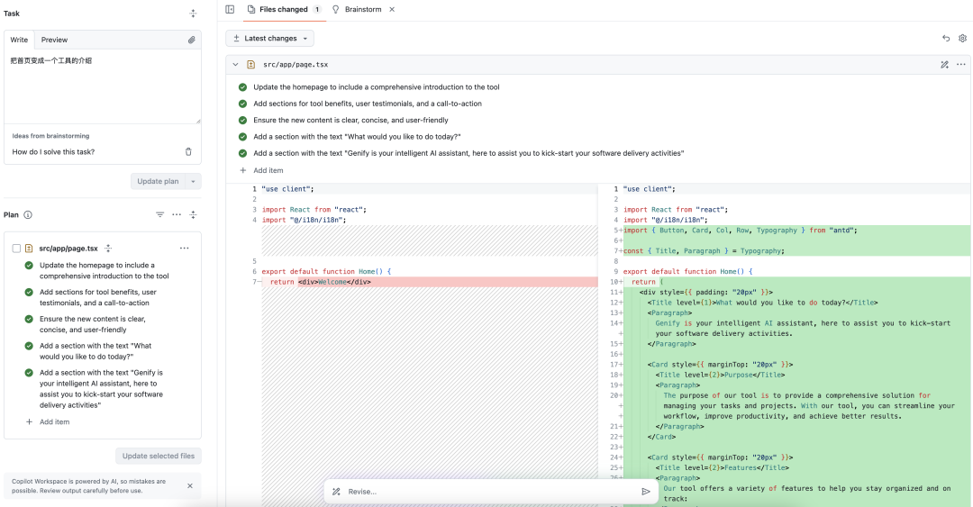Toggle the sidebar panel icon

click(x=231, y=9)
